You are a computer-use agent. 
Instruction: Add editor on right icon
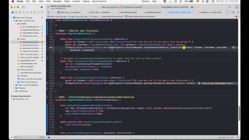click(238, 12)
